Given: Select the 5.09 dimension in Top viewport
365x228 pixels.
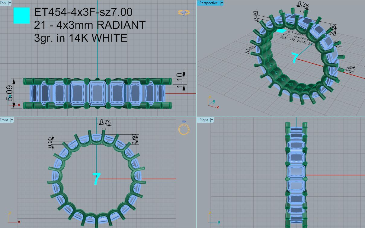Looking at the screenshot, I should [x=10, y=93].
